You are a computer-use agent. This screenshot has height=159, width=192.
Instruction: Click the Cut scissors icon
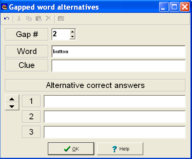[19, 19]
